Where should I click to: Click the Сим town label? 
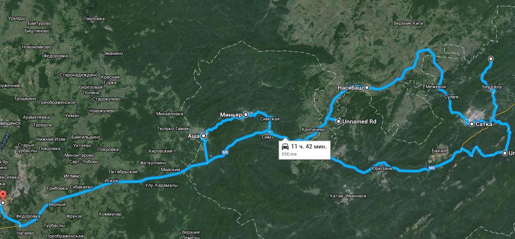point(267,137)
